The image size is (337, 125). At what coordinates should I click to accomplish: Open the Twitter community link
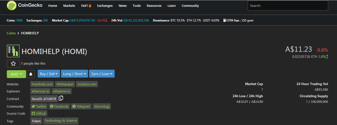[x=39, y=106]
